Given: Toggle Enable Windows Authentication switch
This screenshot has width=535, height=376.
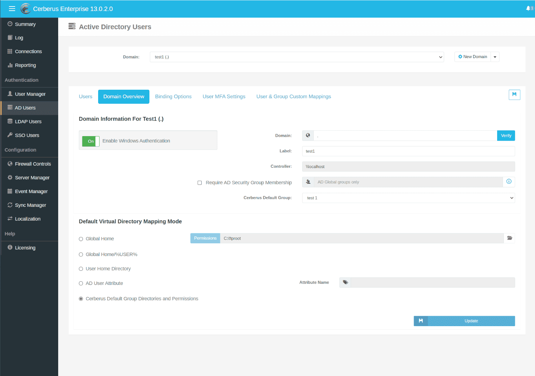Looking at the screenshot, I should [x=91, y=141].
